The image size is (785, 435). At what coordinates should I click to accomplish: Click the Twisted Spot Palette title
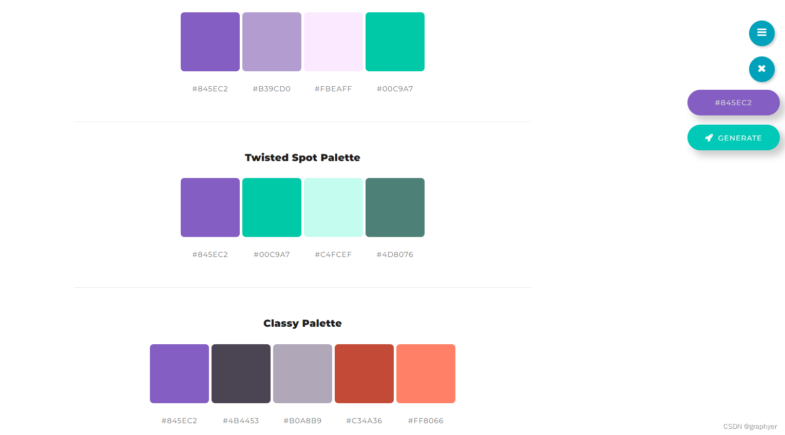tap(302, 157)
